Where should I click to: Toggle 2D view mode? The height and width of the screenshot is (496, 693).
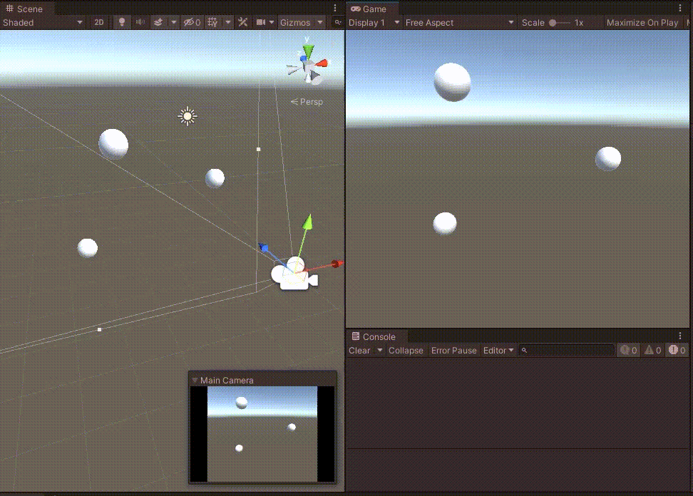[x=99, y=23]
